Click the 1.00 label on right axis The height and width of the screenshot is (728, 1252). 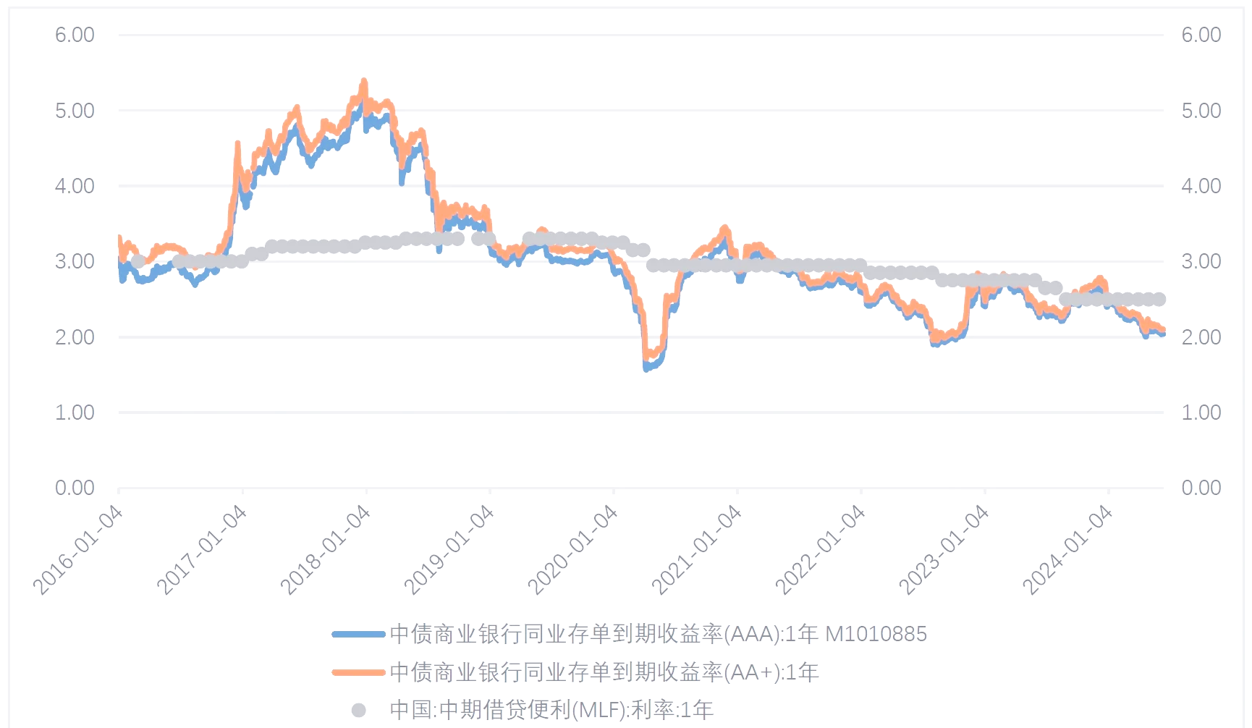(x=1201, y=412)
